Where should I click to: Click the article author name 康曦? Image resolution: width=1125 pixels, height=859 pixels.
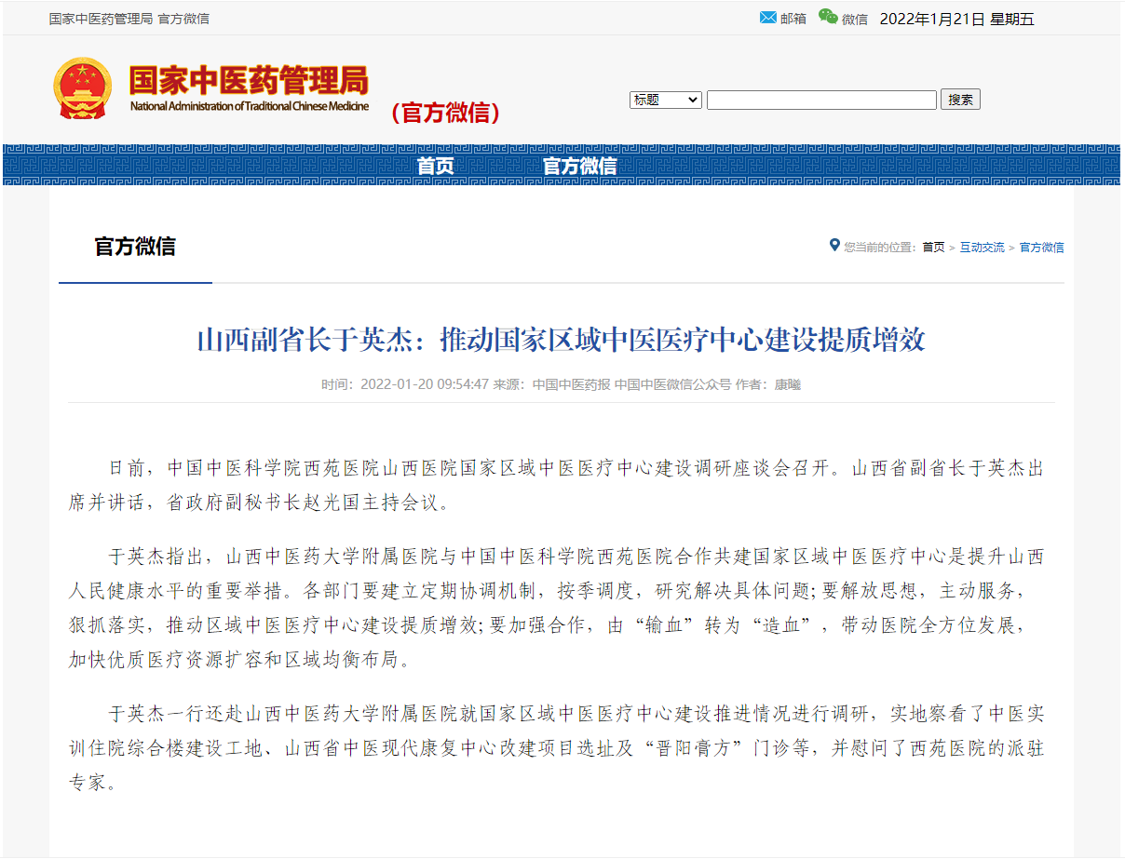(x=788, y=384)
